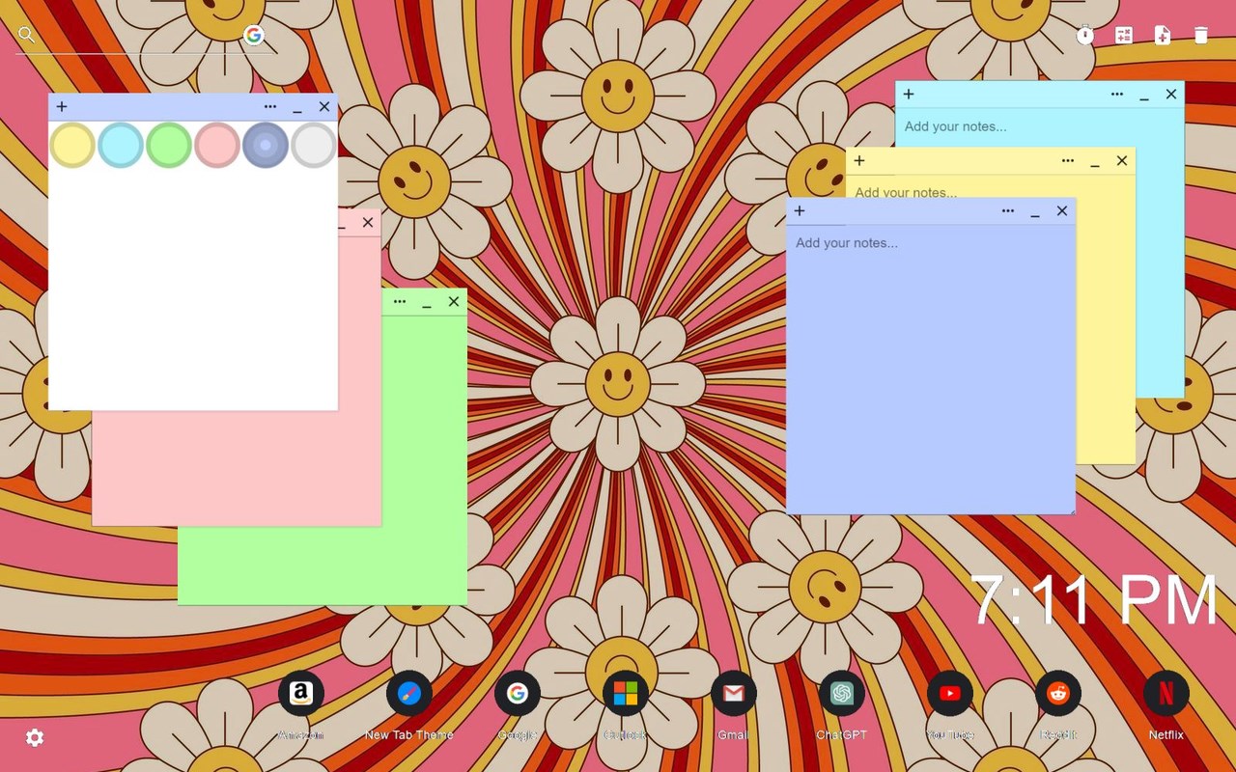Launch the Google shortcut in dock
Image resolution: width=1236 pixels, height=772 pixels.
pos(518,693)
